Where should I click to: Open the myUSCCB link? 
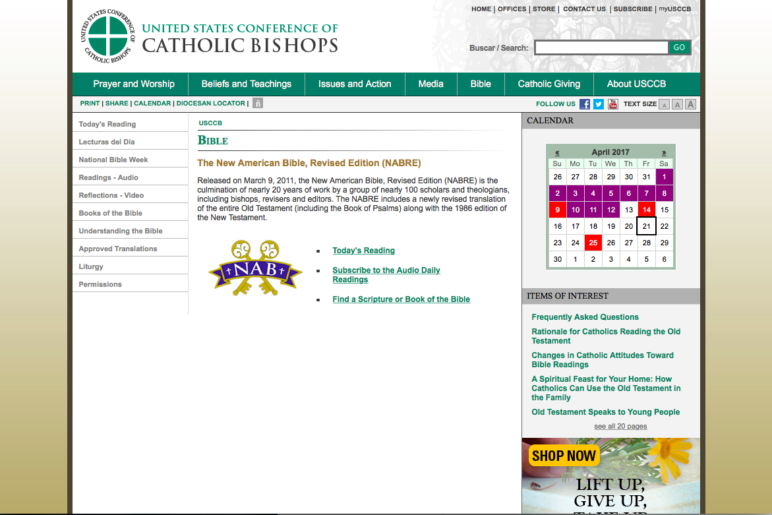[675, 9]
